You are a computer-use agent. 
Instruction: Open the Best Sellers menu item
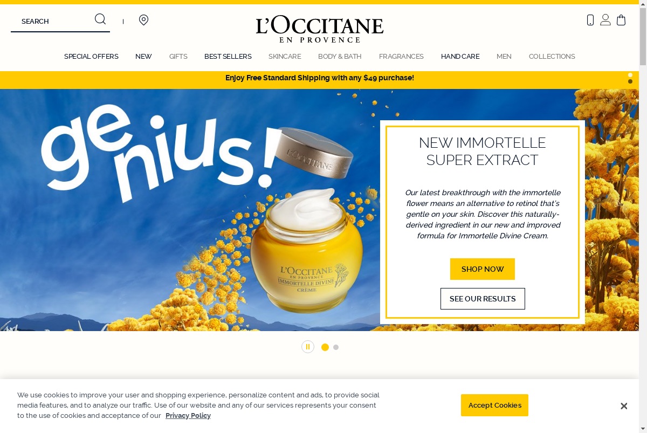click(x=228, y=56)
